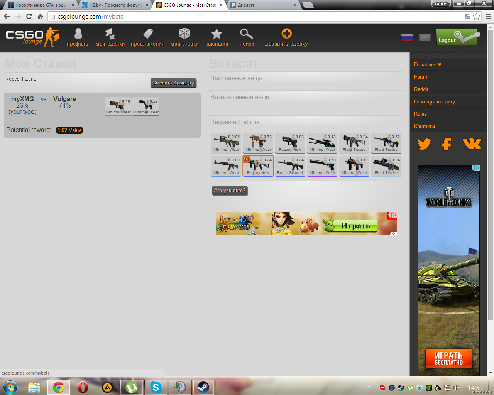
Task: Click the предложения tag icon
Action: (x=147, y=34)
